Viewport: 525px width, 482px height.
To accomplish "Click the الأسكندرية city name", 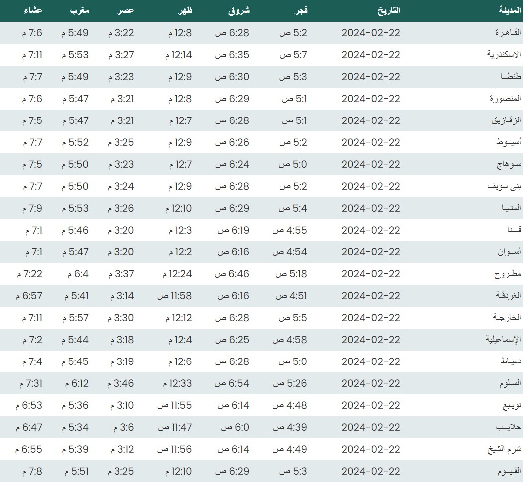I will click(x=504, y=55).
